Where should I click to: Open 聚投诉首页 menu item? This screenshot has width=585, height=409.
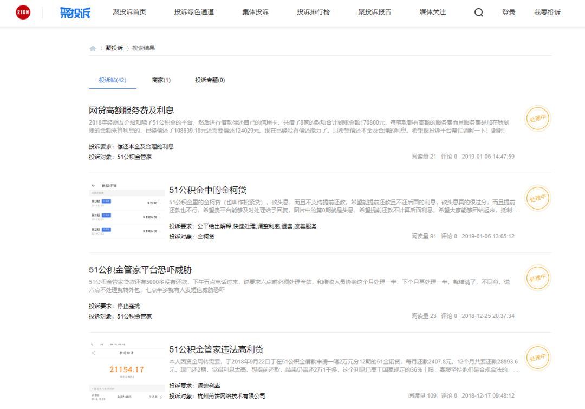pos(129,12)
